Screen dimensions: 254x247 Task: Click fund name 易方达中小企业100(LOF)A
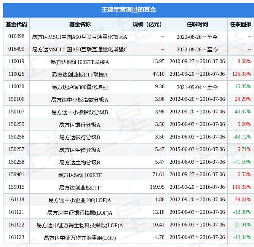(x=80, y=200)
